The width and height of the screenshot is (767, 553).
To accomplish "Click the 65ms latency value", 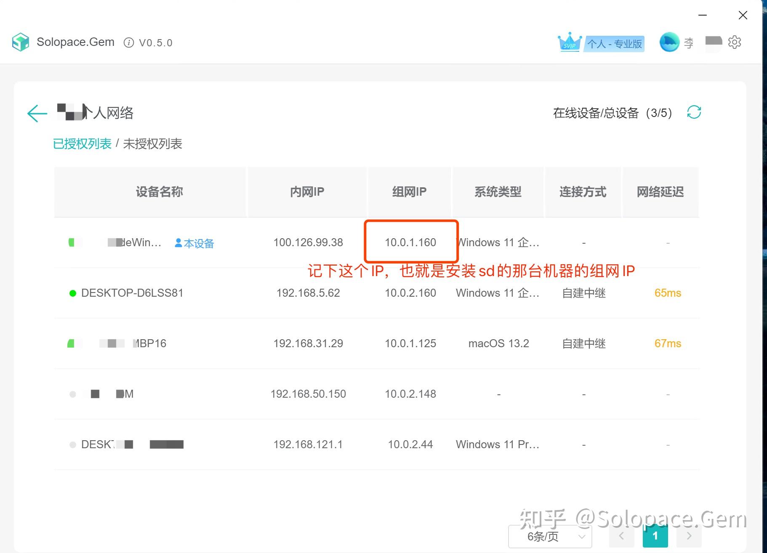I will 668,293.
